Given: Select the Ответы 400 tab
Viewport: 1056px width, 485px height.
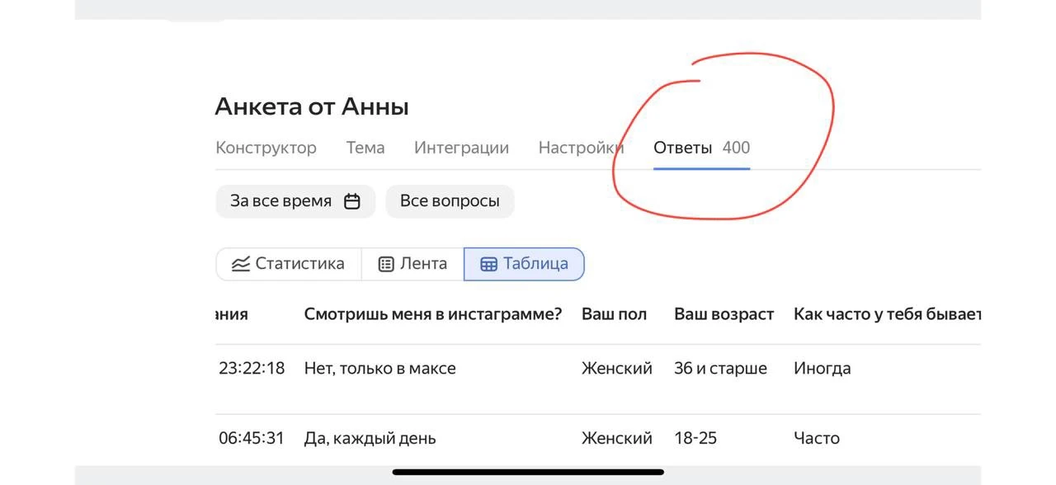Looking at the screenshot, I should coord(701,148).
